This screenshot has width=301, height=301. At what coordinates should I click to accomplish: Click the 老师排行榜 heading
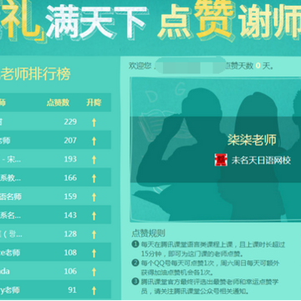click(x=35, y=74)
